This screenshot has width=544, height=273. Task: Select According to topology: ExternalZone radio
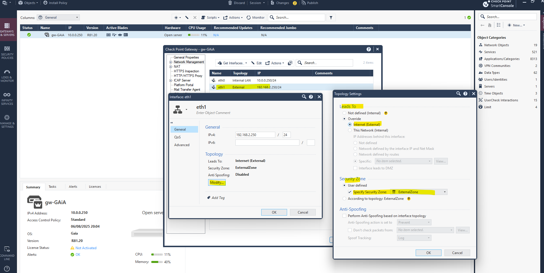[344, 199]
